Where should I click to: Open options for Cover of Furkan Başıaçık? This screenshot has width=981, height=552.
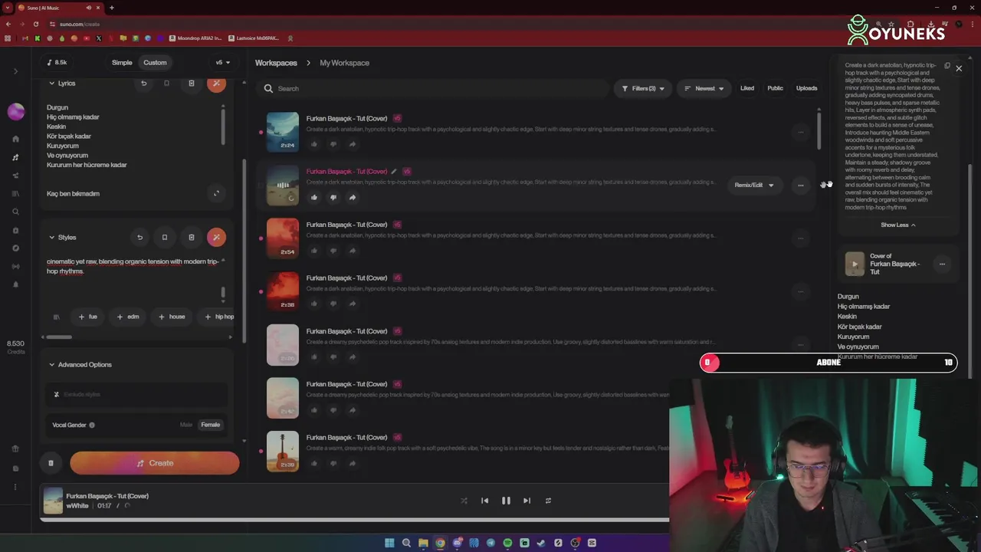point(942,264)
